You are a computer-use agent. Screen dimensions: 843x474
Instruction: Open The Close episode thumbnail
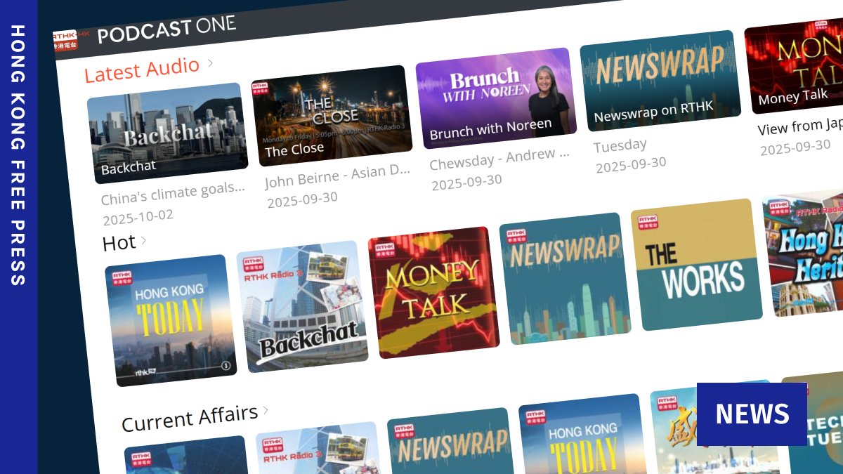click(331, 116)
